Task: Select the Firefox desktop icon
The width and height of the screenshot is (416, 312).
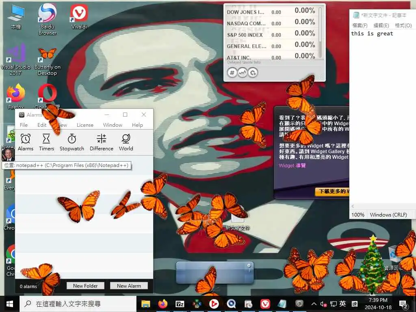Action: (x=16, y=96)
